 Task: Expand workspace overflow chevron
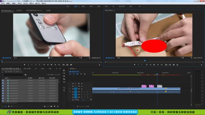tap(139, 6)
